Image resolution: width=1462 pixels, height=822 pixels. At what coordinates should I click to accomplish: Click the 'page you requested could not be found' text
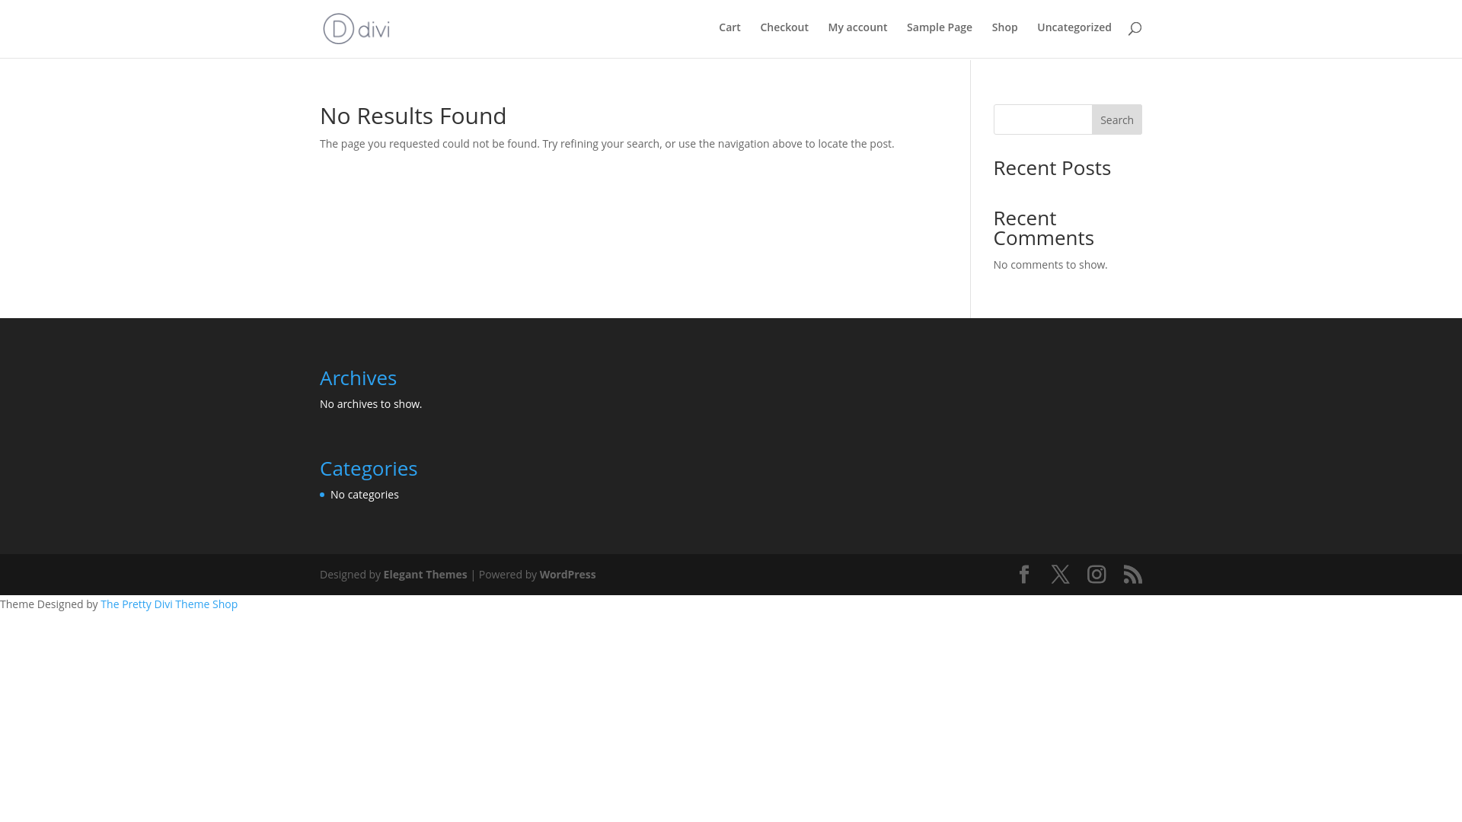click(x=439, y=144)
